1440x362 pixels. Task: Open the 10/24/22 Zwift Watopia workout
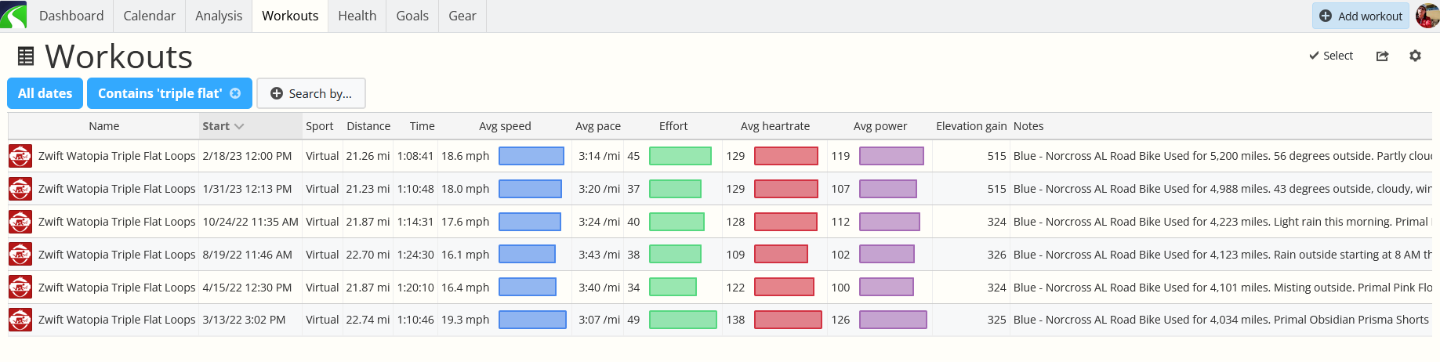pos(117,222)
